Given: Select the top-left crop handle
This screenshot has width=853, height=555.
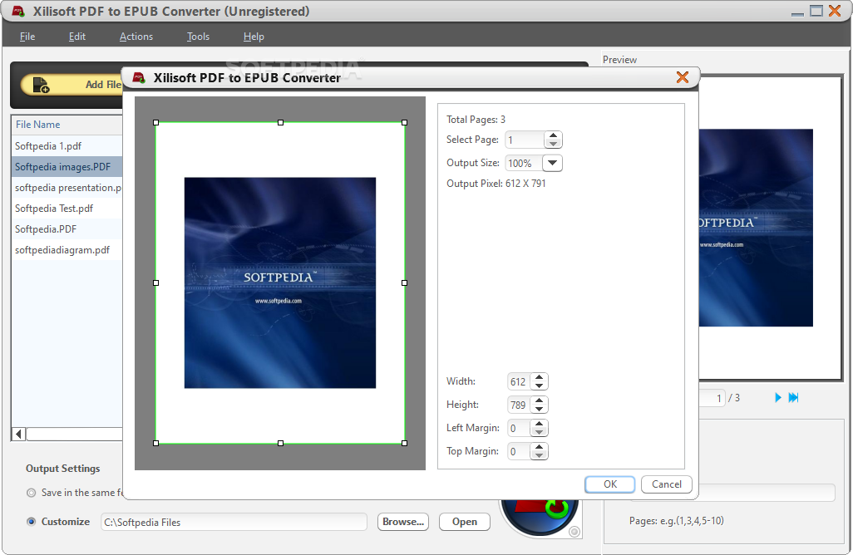Looking at the screenshot, I should point(156,123).
